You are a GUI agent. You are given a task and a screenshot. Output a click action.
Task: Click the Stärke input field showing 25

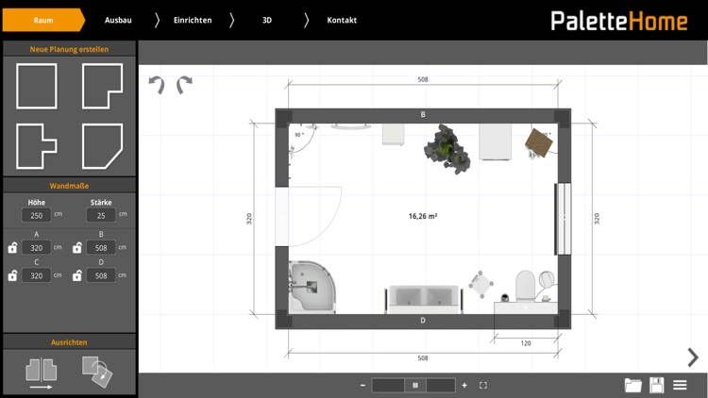pyautogui.click(x=101, y=215)
